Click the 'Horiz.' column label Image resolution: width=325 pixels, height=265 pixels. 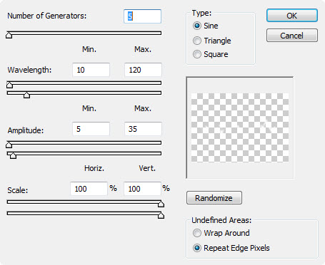tap(94, 168)
